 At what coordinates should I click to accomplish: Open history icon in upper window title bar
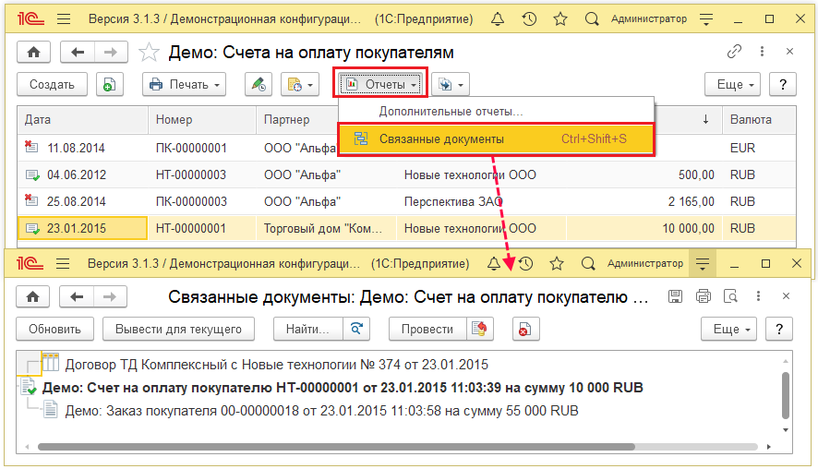(x=529, y=19)
